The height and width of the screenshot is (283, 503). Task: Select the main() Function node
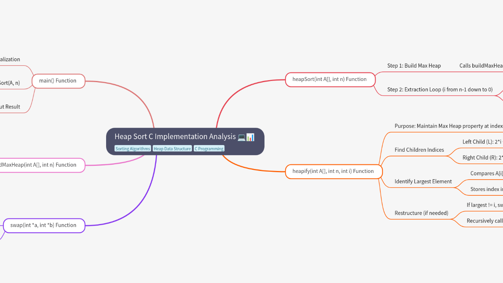click(58, 81)
